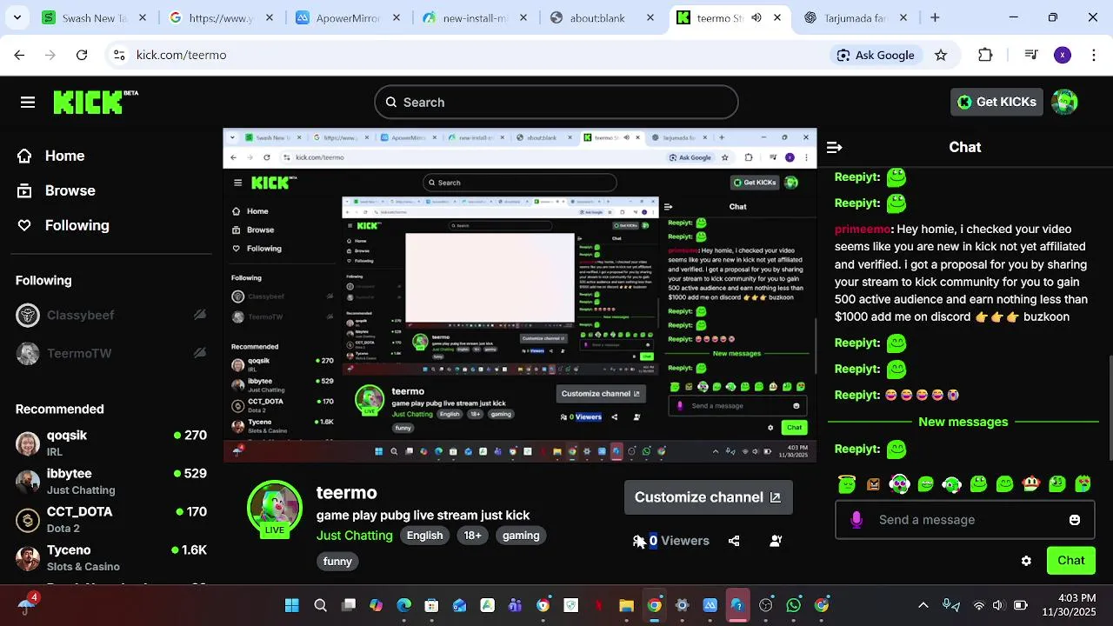Open followed channel Classybeef

111,315
